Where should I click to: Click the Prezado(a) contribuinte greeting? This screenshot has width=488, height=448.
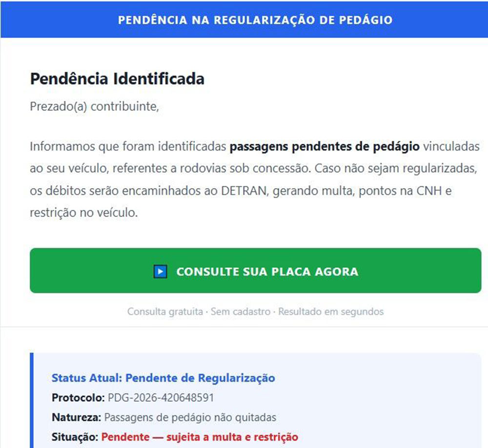coord(95,106)
